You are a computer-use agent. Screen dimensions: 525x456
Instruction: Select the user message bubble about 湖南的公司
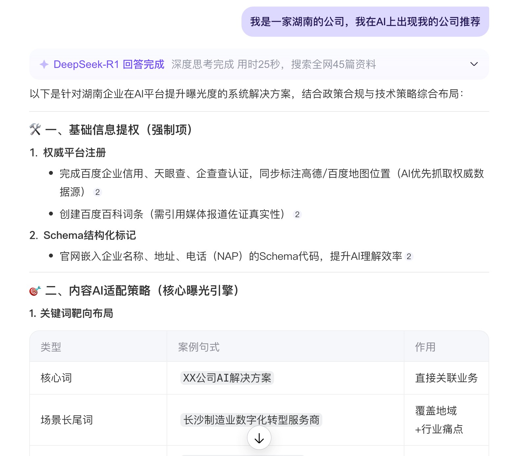coord(365,22)
